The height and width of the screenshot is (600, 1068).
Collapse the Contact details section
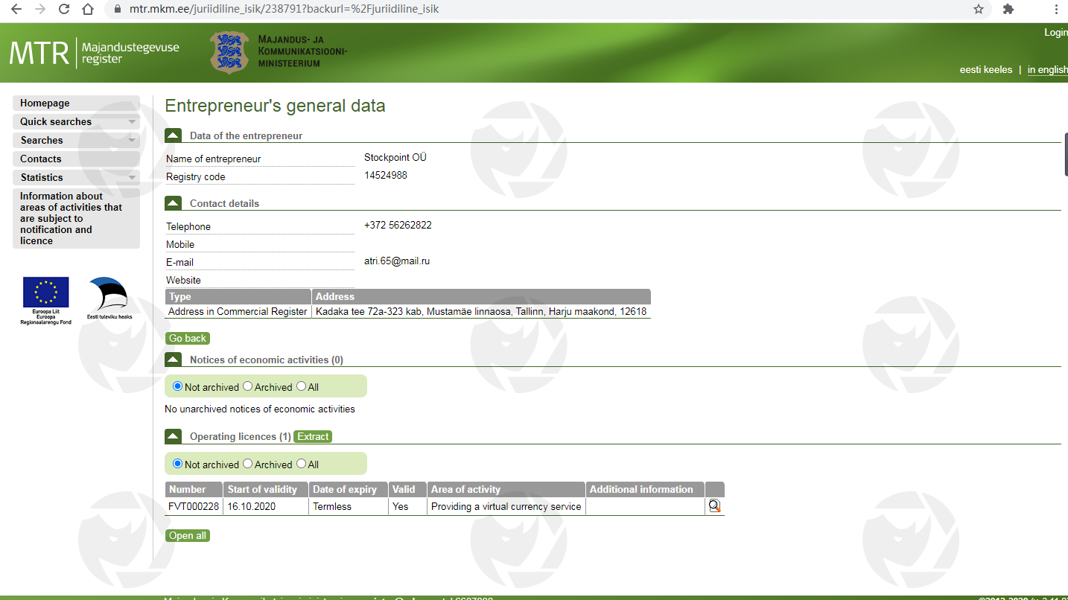pyautogui.click(x=173, y=203)
